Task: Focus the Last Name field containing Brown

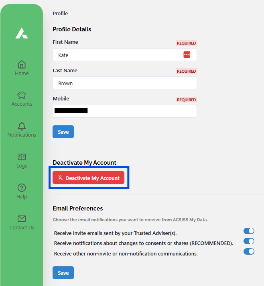Action: [x=124, y=83]
